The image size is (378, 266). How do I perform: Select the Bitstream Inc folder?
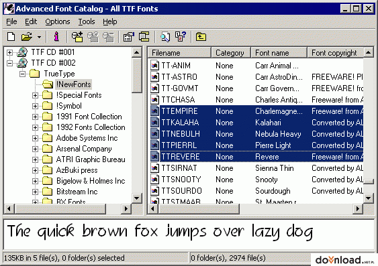coord(77,192)
